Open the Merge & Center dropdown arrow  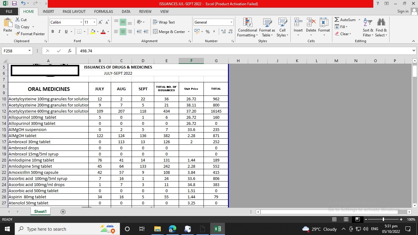[x=188, y=32]
